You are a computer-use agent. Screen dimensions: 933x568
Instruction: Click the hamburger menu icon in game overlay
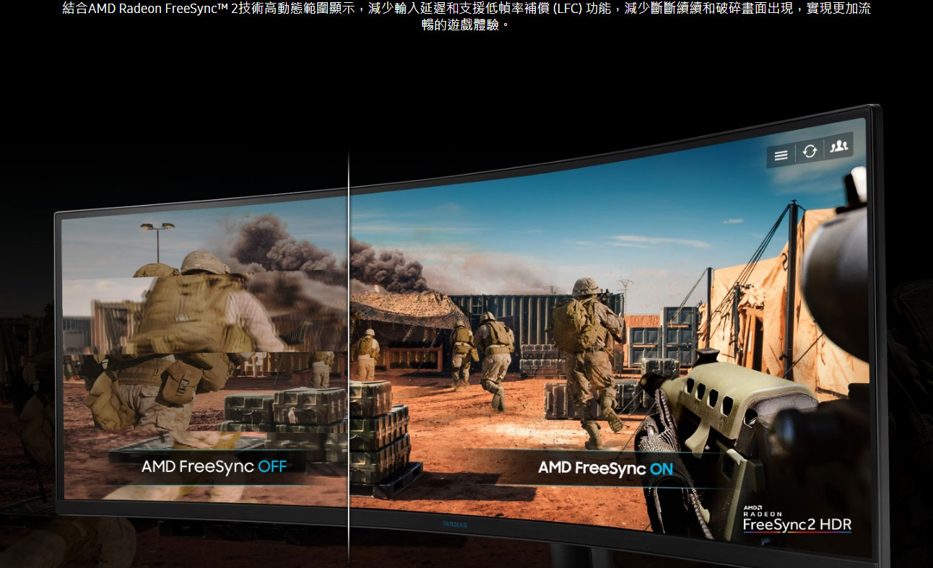pyautogui.click(x=781, y=155)
